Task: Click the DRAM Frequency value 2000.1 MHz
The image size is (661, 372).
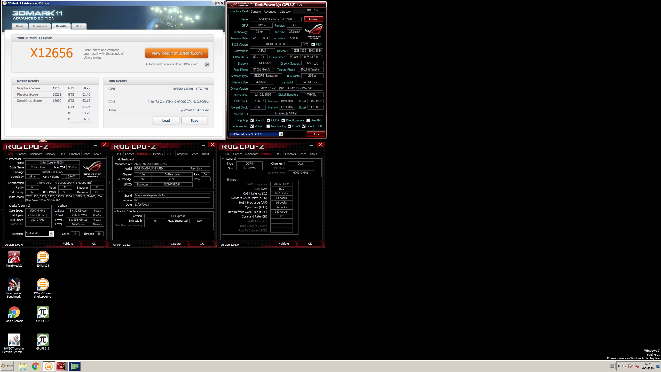Action: (281, 184)
